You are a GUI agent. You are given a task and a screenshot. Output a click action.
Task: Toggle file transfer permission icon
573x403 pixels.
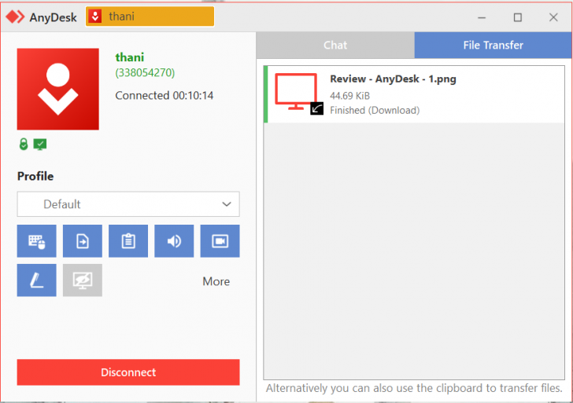[83, 241]
